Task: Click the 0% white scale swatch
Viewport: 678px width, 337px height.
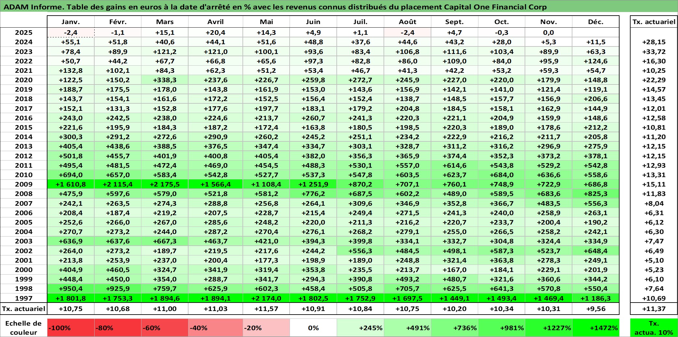Action: 313,328
